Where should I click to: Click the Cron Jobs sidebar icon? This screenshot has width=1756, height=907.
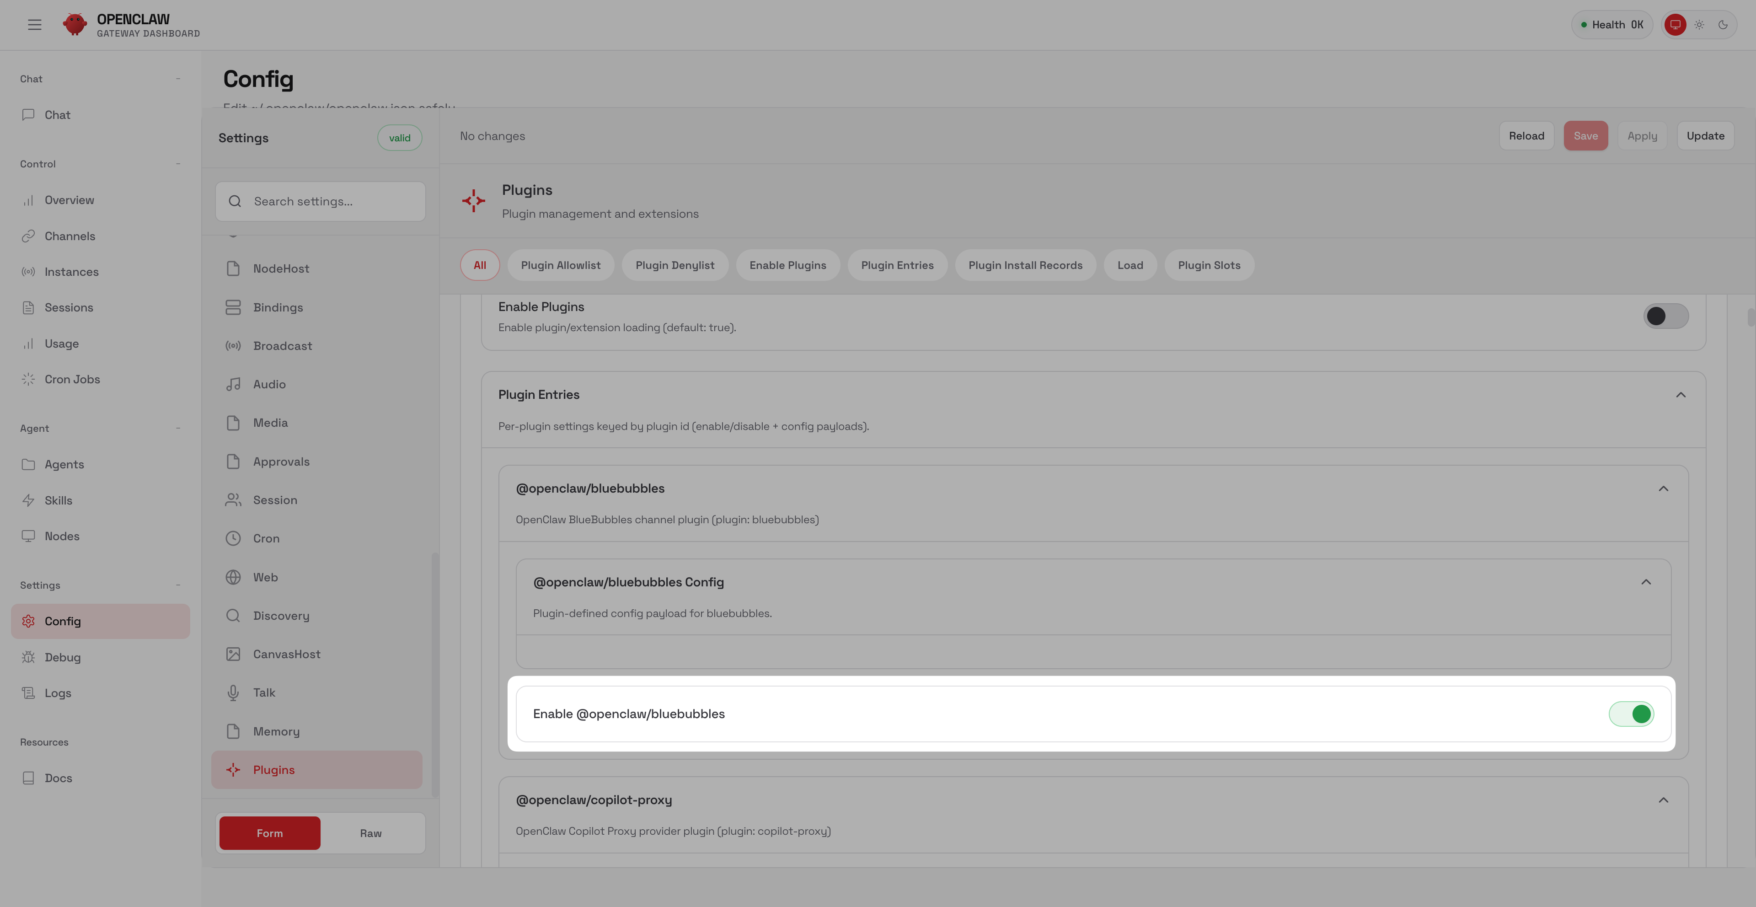pyautogui.click(x=28, y=378)
